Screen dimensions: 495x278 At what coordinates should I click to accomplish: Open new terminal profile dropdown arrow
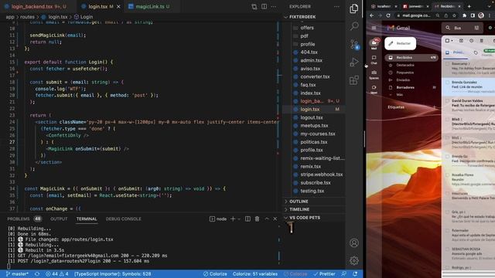[239, 219]
